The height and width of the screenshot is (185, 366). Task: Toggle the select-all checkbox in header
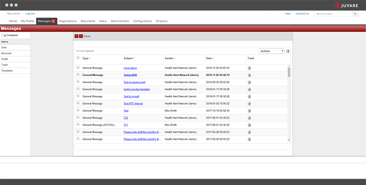pos(78,57)
